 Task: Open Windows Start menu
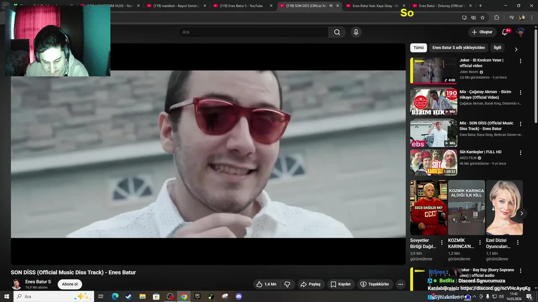point(6,297)
